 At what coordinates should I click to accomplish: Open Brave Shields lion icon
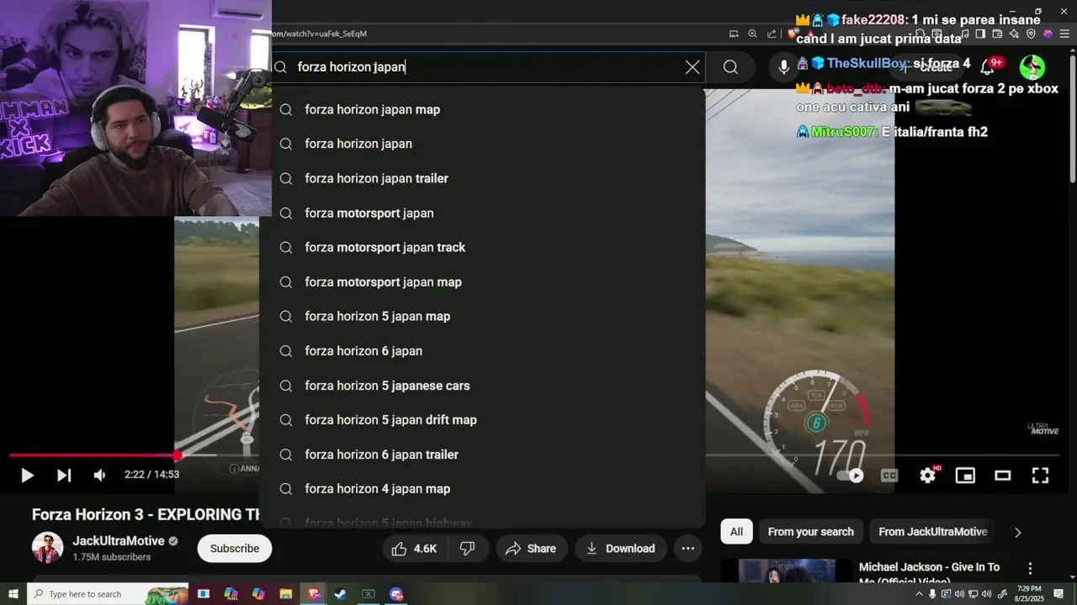point(793,34)
